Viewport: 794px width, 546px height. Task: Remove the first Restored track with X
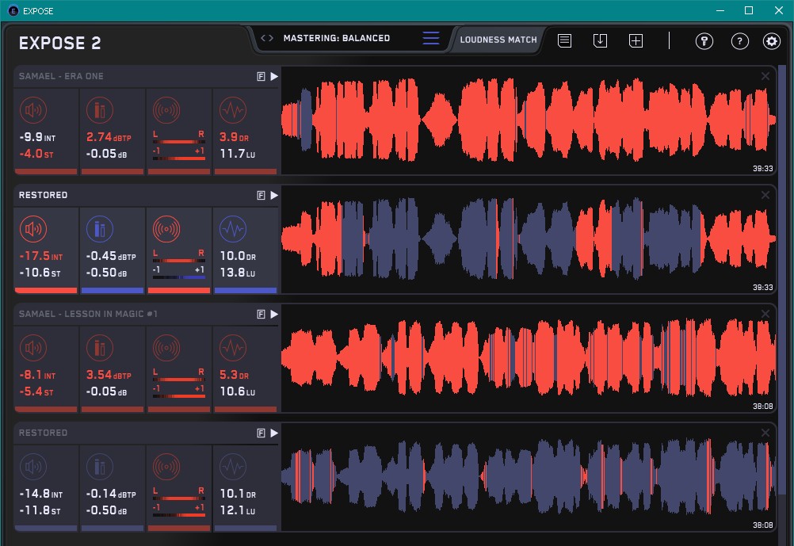pos(765,195)
